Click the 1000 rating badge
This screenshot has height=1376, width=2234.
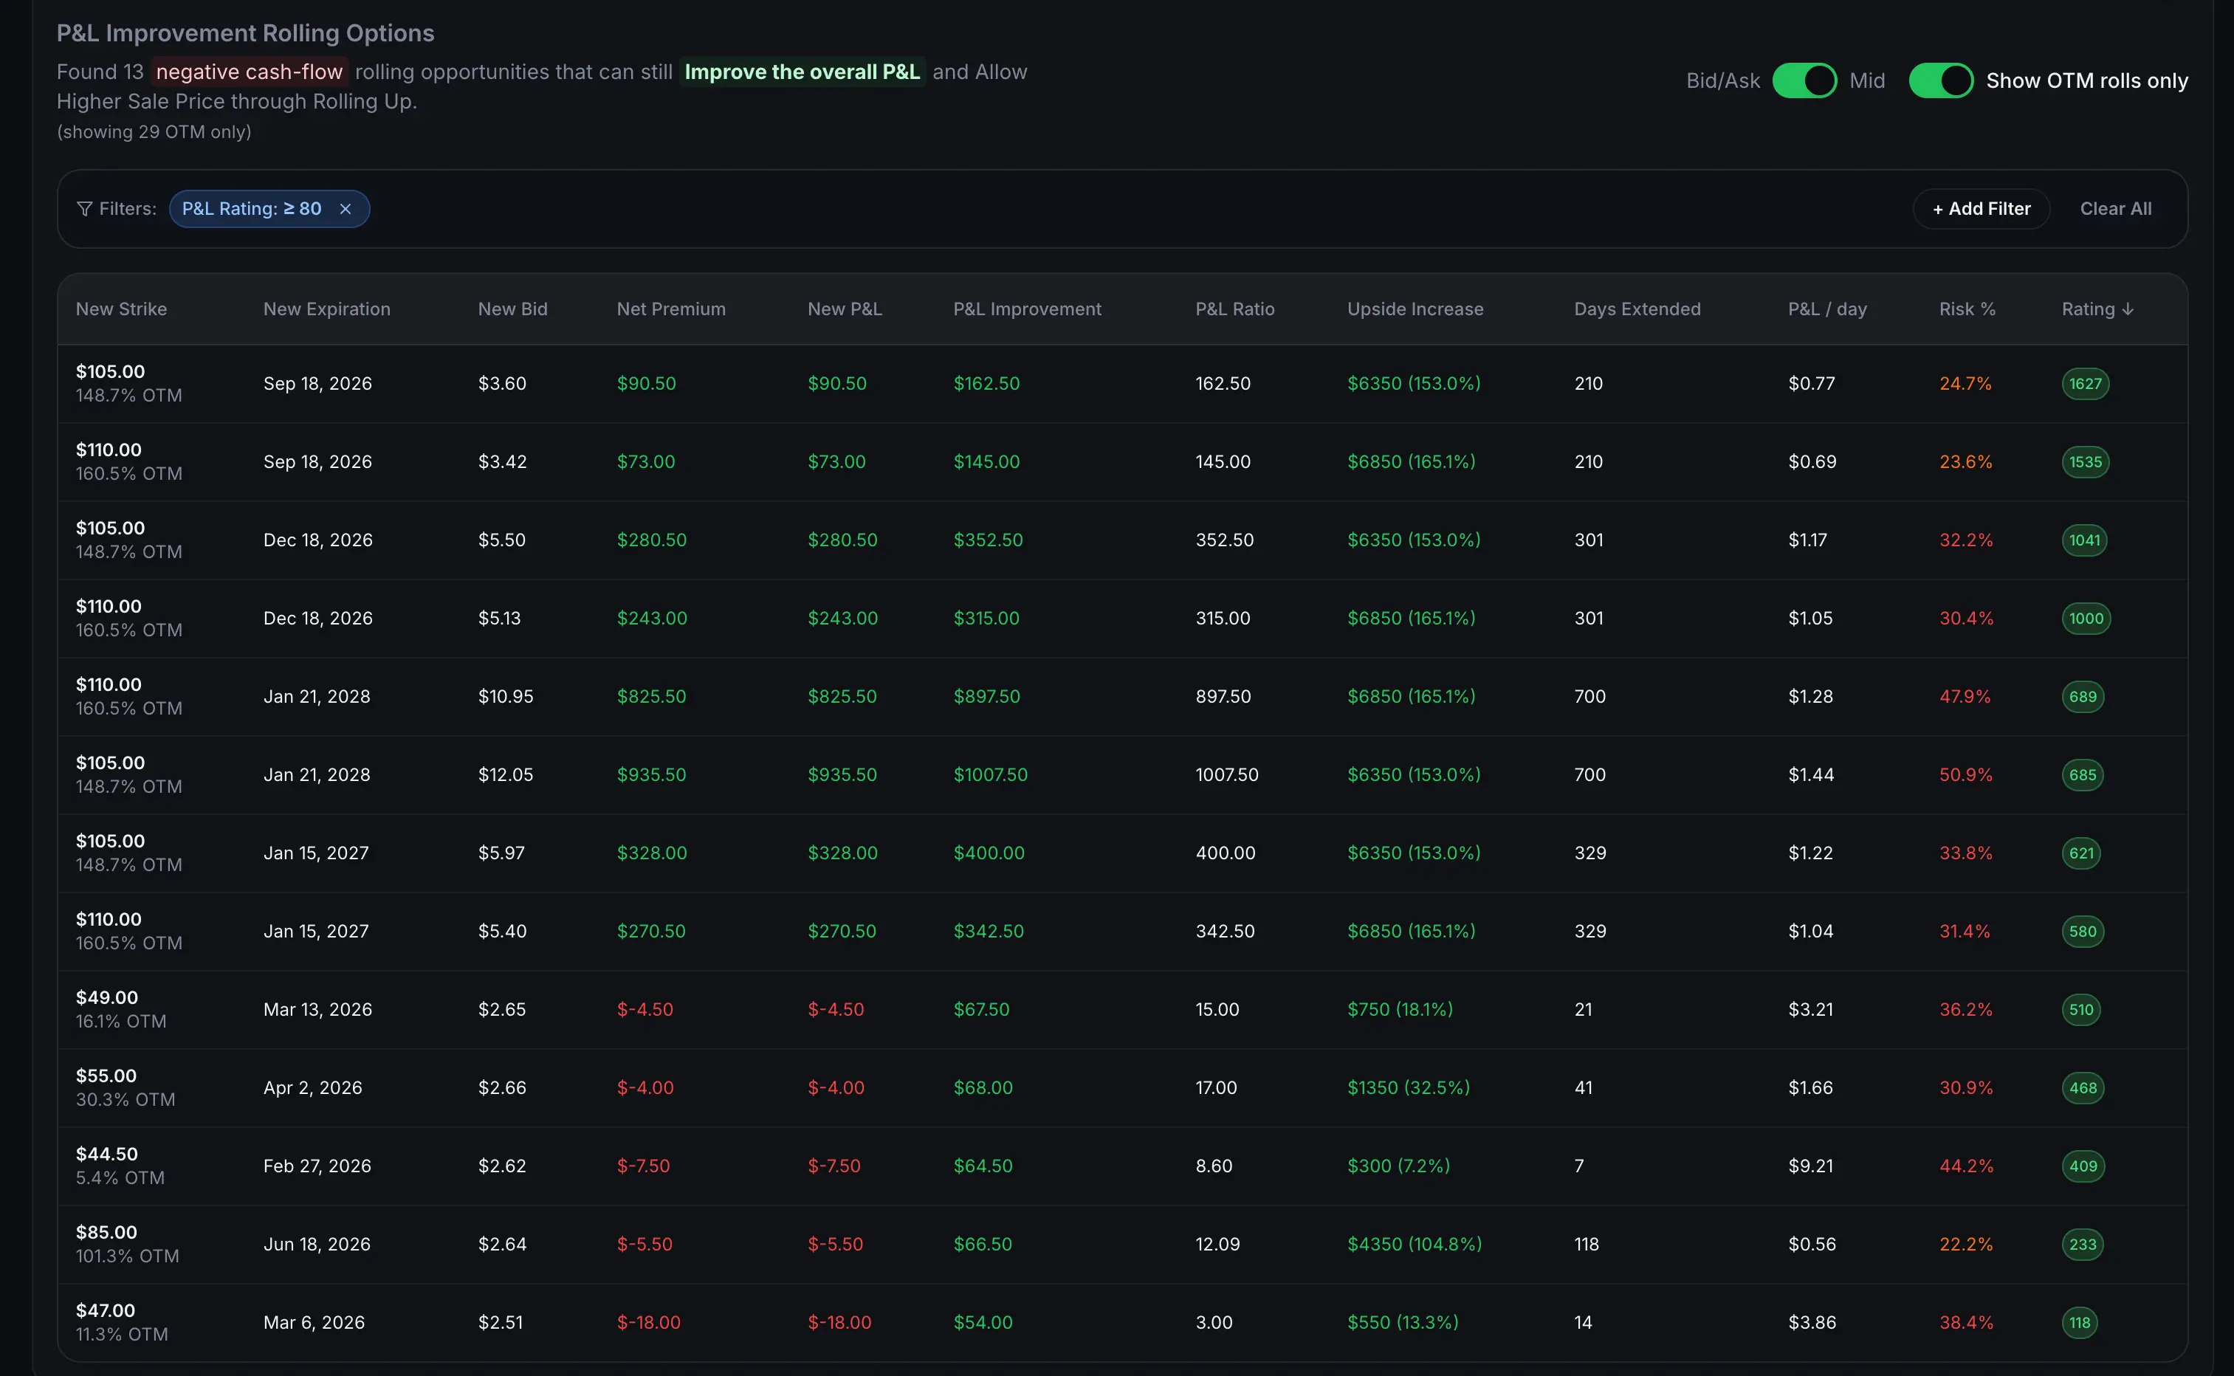(x=2086, y=619)
